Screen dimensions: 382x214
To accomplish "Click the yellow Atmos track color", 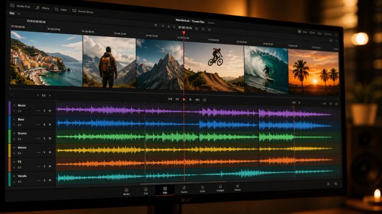I will pyautogui.click(x=10, y=150).
